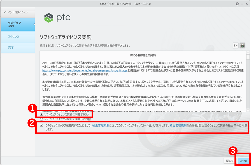Screen dimensions: 251x166
Task: Switch agreement language with EN button
Action: (x=236, y=46)
